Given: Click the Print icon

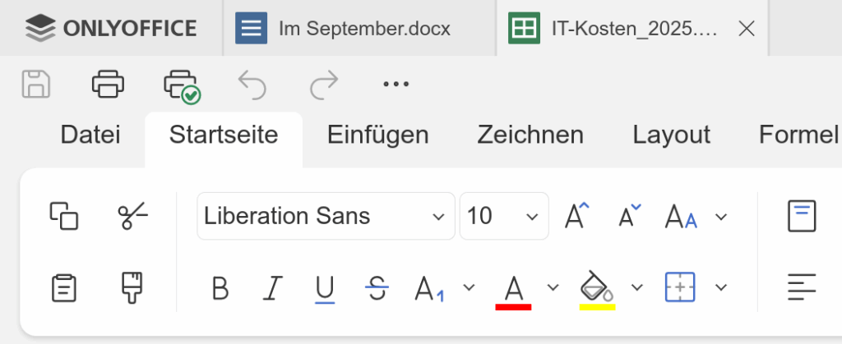Looking at the screenshot, I should coord(108,84).
